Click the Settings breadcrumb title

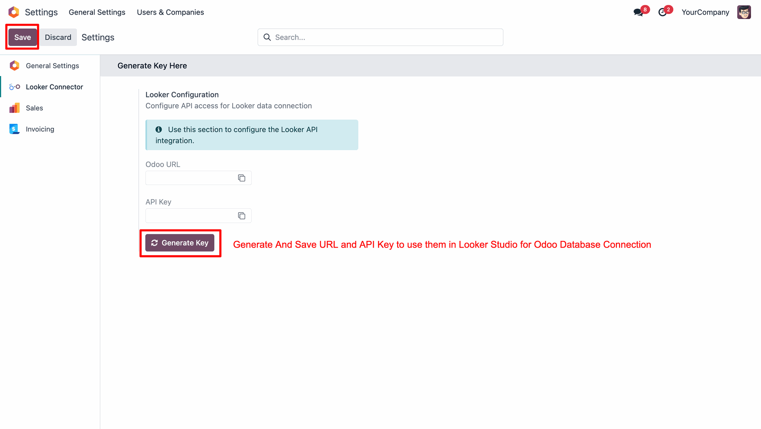click(98, 37)
